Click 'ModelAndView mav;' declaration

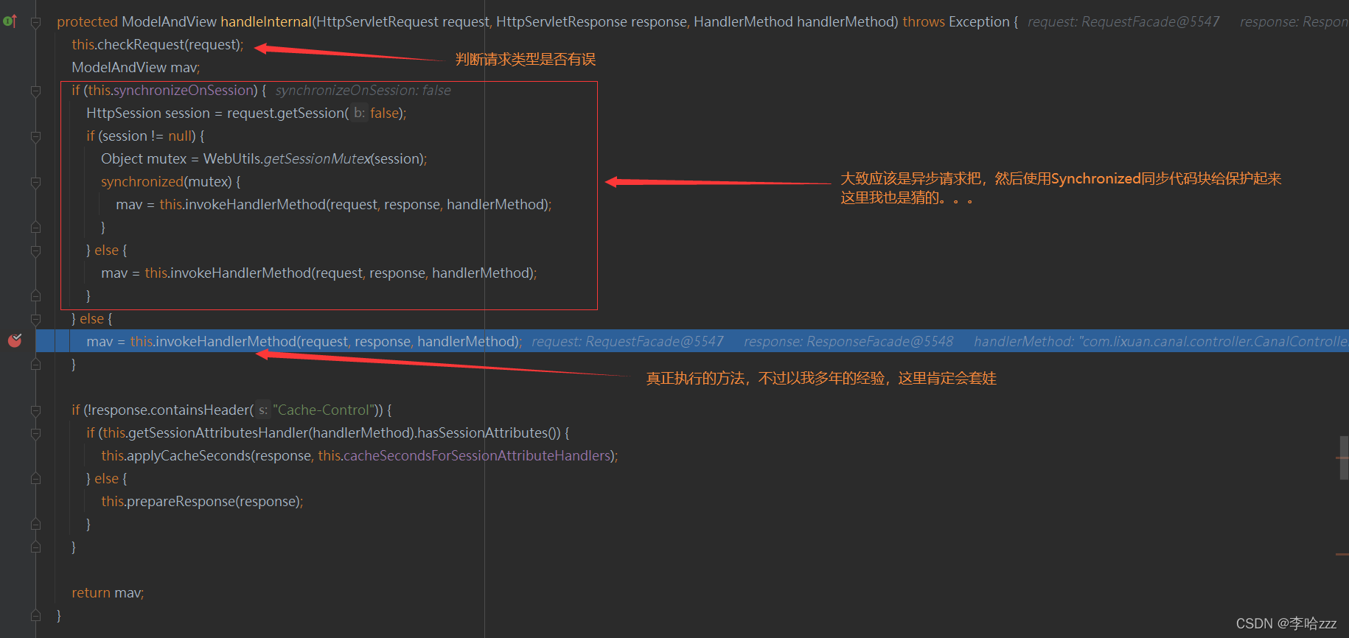pos(136,68)
